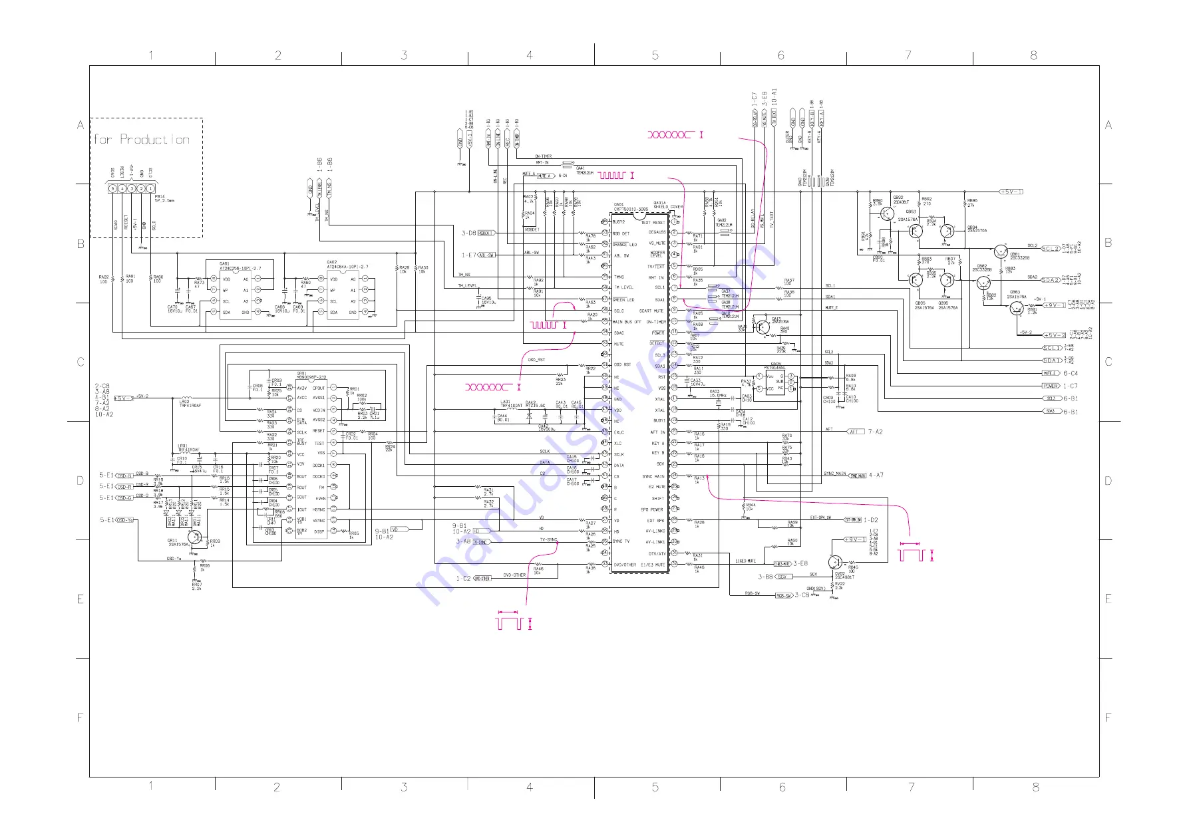Select the RA81 100 resistor label
Image resolution: width=1189 pixels, height=840 pixels.
(x=130, y=279)
